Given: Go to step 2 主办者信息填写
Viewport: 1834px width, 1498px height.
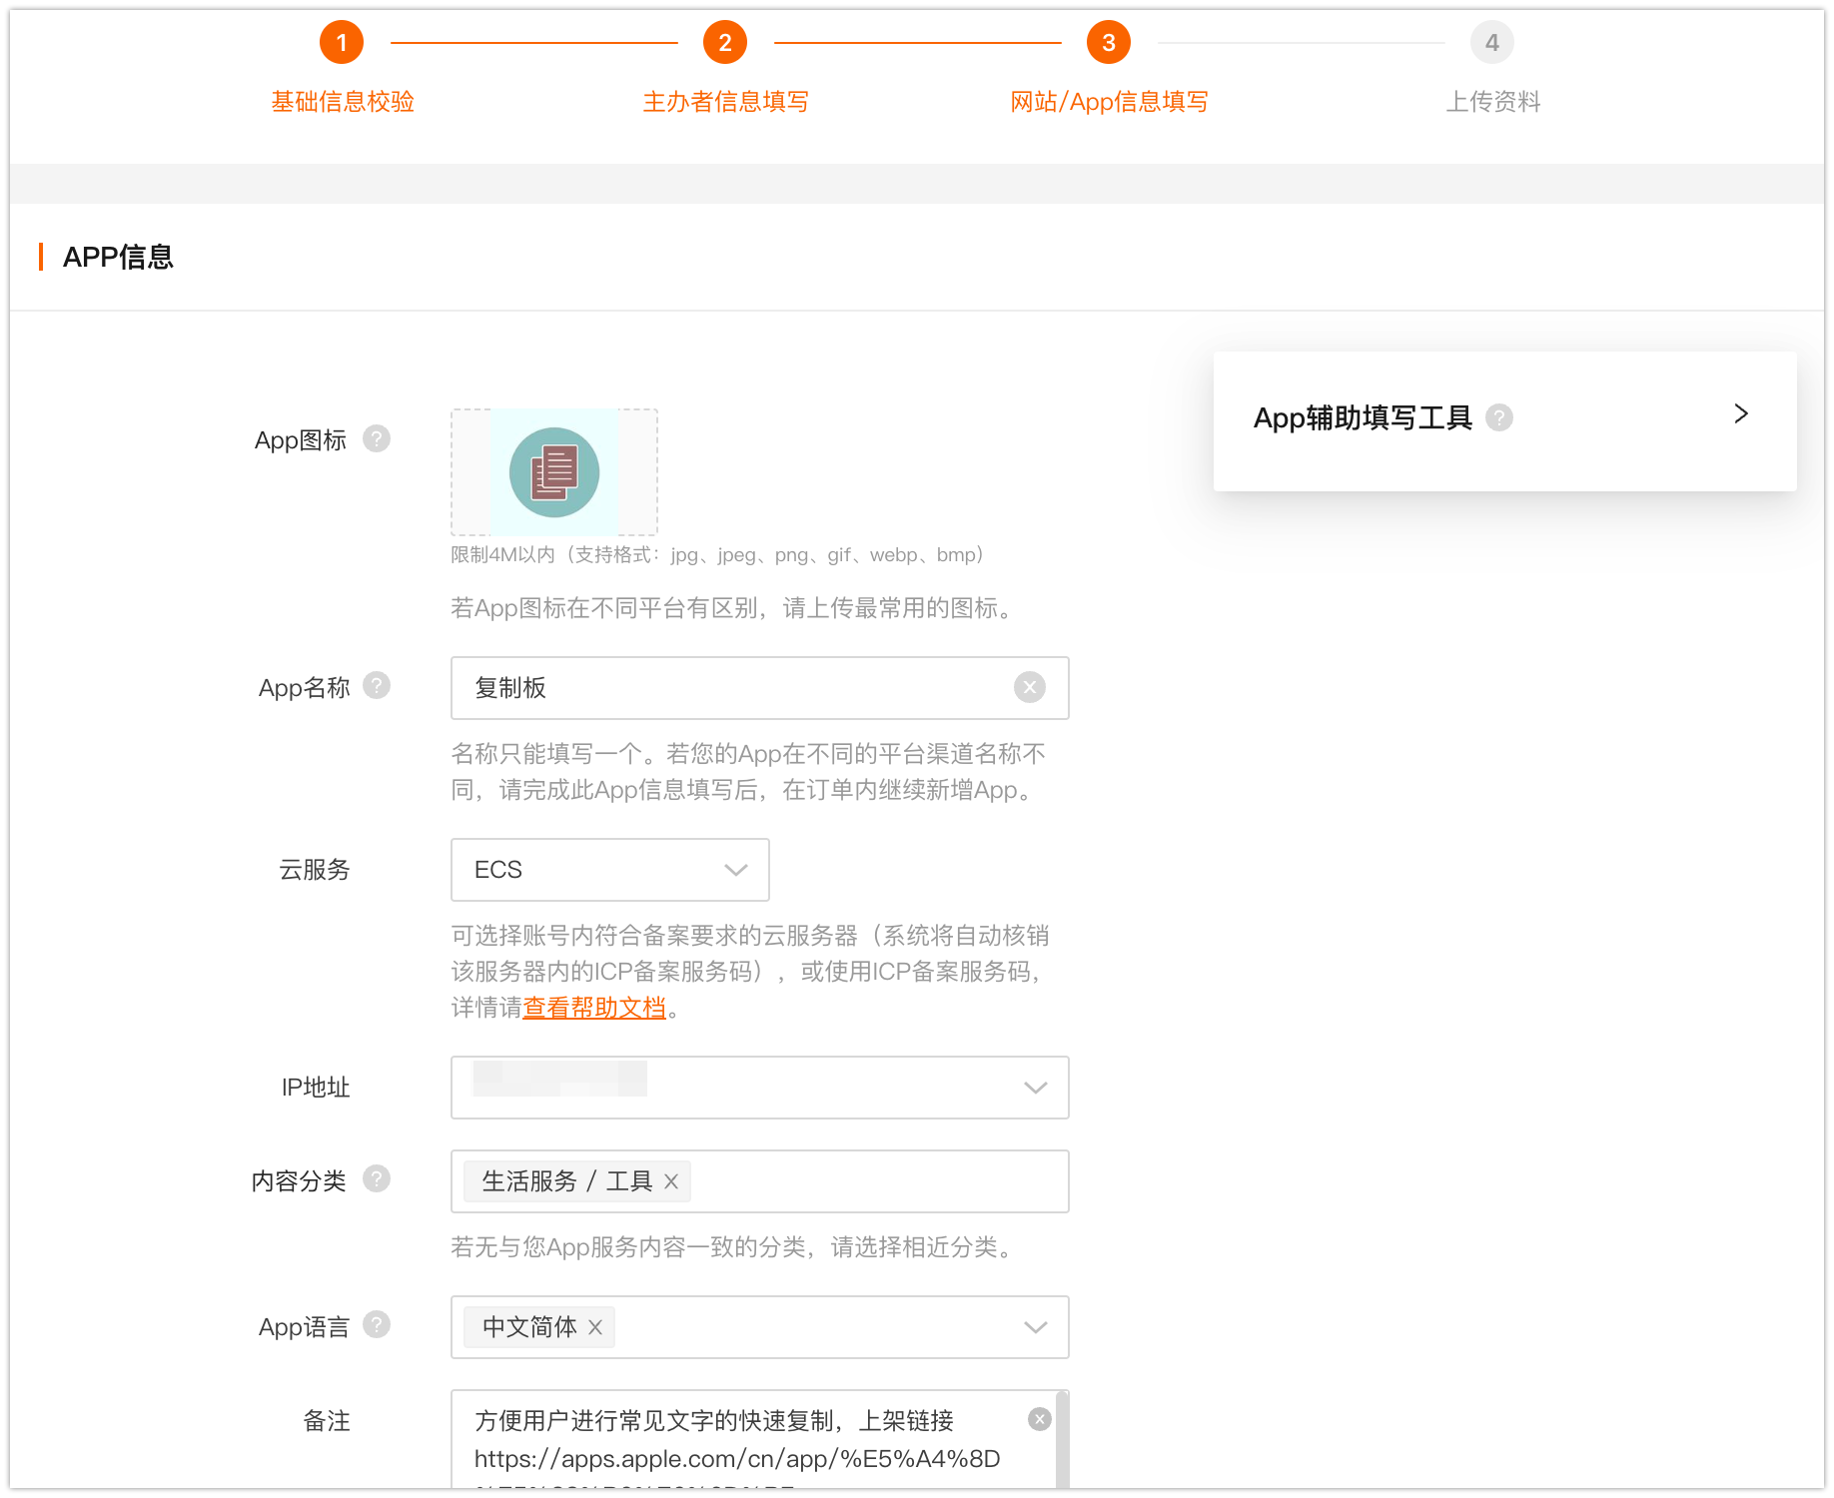Looking at the screenshot, I should 725,43.
